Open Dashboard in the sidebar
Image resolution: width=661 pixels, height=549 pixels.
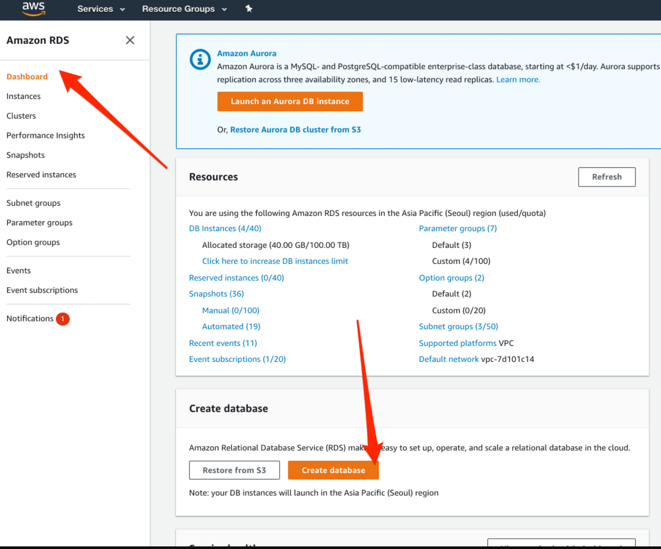pos(27,76)
